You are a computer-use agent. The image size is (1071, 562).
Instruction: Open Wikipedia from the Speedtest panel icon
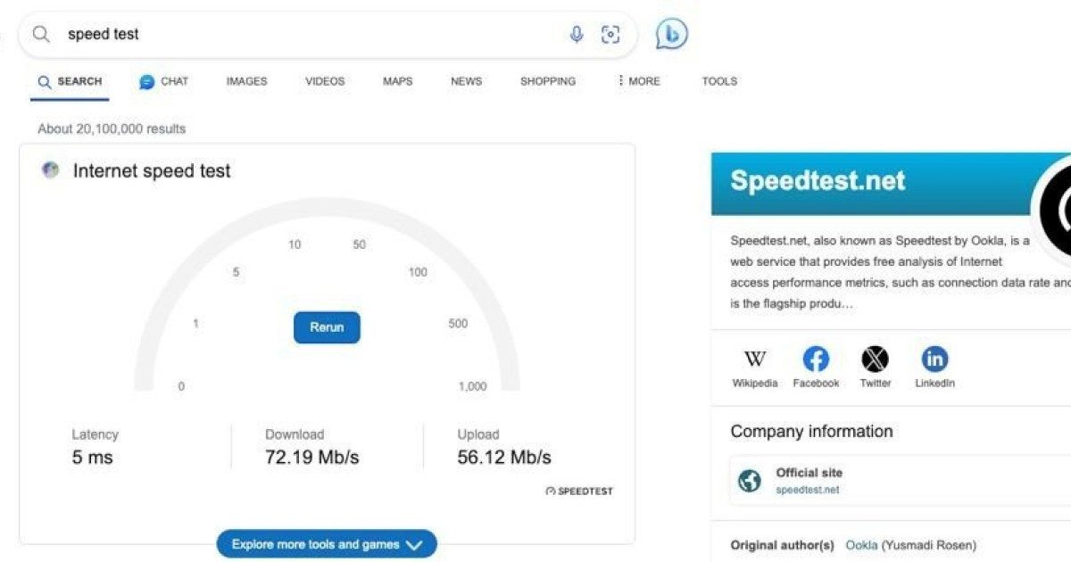point(754,360)
